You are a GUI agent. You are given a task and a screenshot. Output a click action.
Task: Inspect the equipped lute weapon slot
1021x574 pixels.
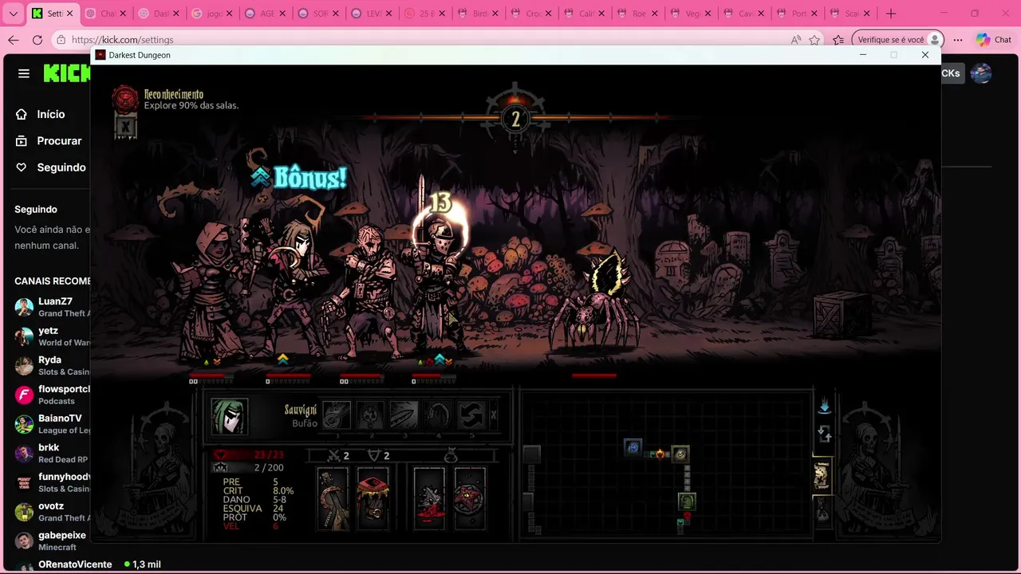click(x=333, y=498)
